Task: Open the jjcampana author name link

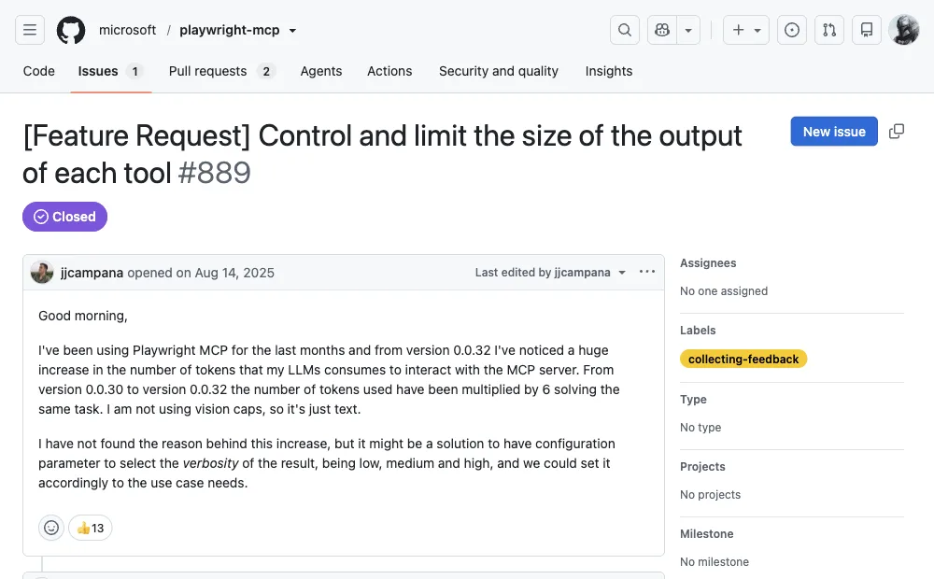Action: pyautogui.click(x=92, y=273)
